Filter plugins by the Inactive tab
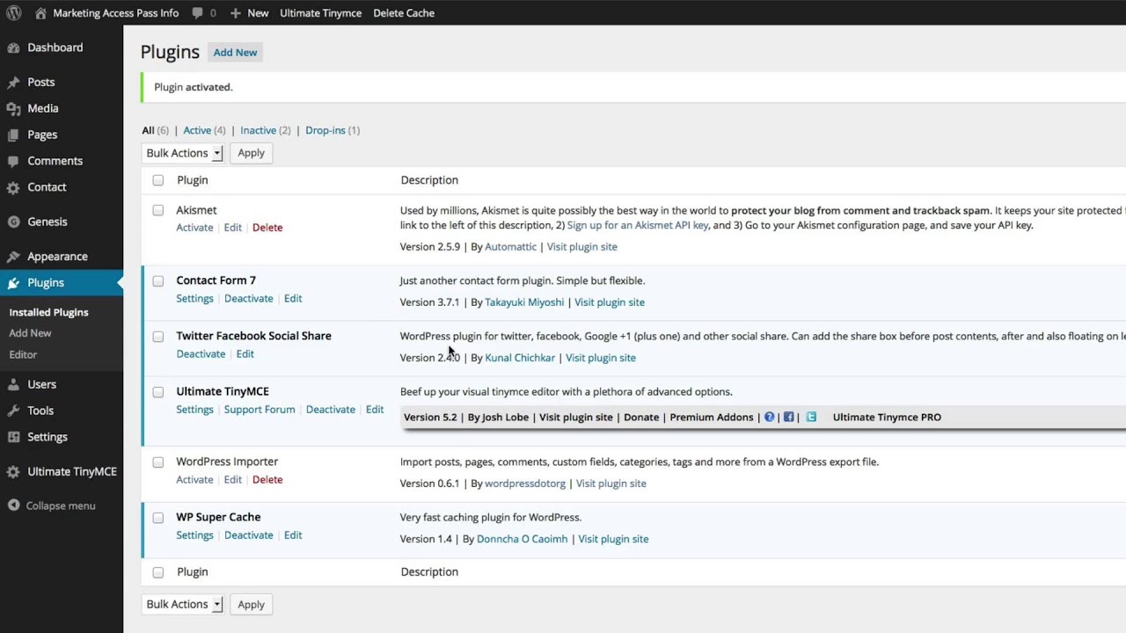The width and height of the screenshot is (1126, 633). click(258, 130)
